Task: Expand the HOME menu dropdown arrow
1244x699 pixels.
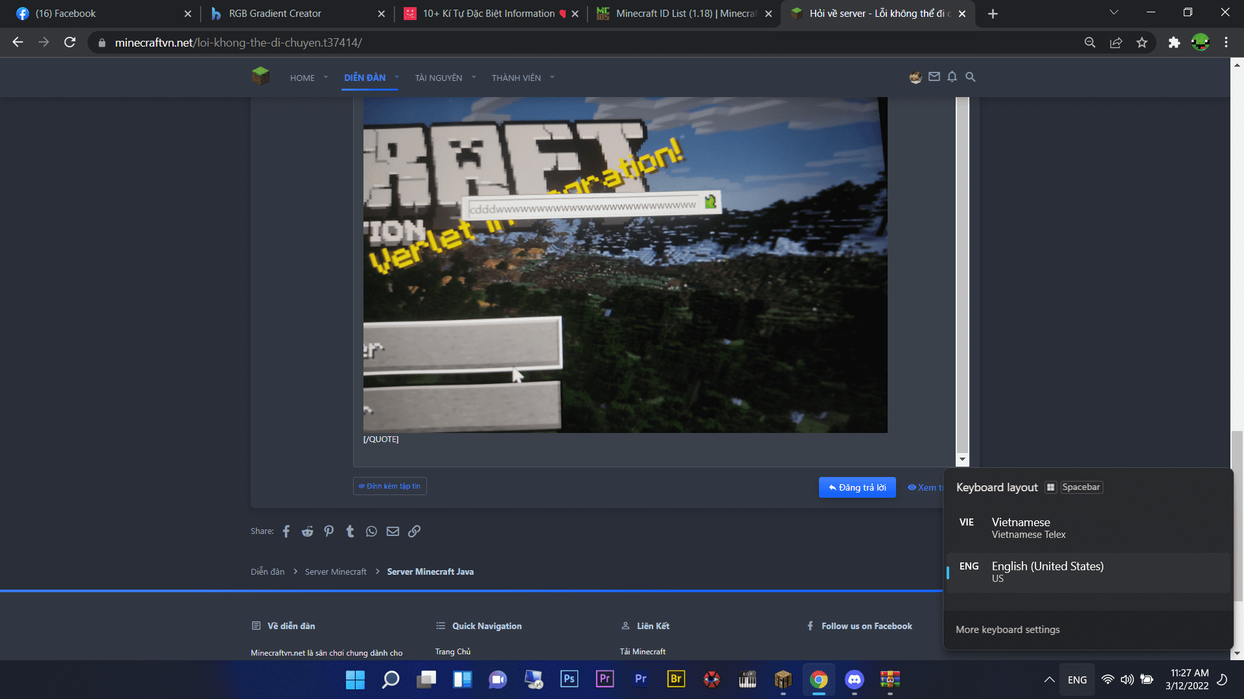Action: pyautogui.click(x=326, y=78)
